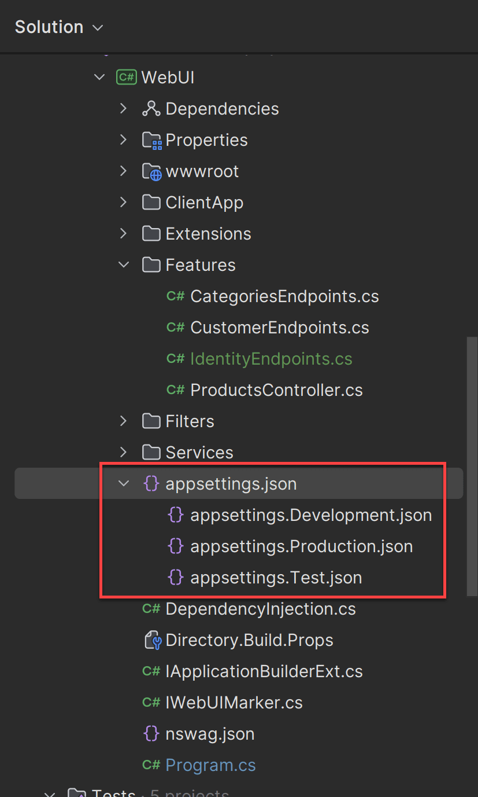Collapse the appsettings.json nested files
Viewport: 478px width, 797px height.
coord(124,484)
